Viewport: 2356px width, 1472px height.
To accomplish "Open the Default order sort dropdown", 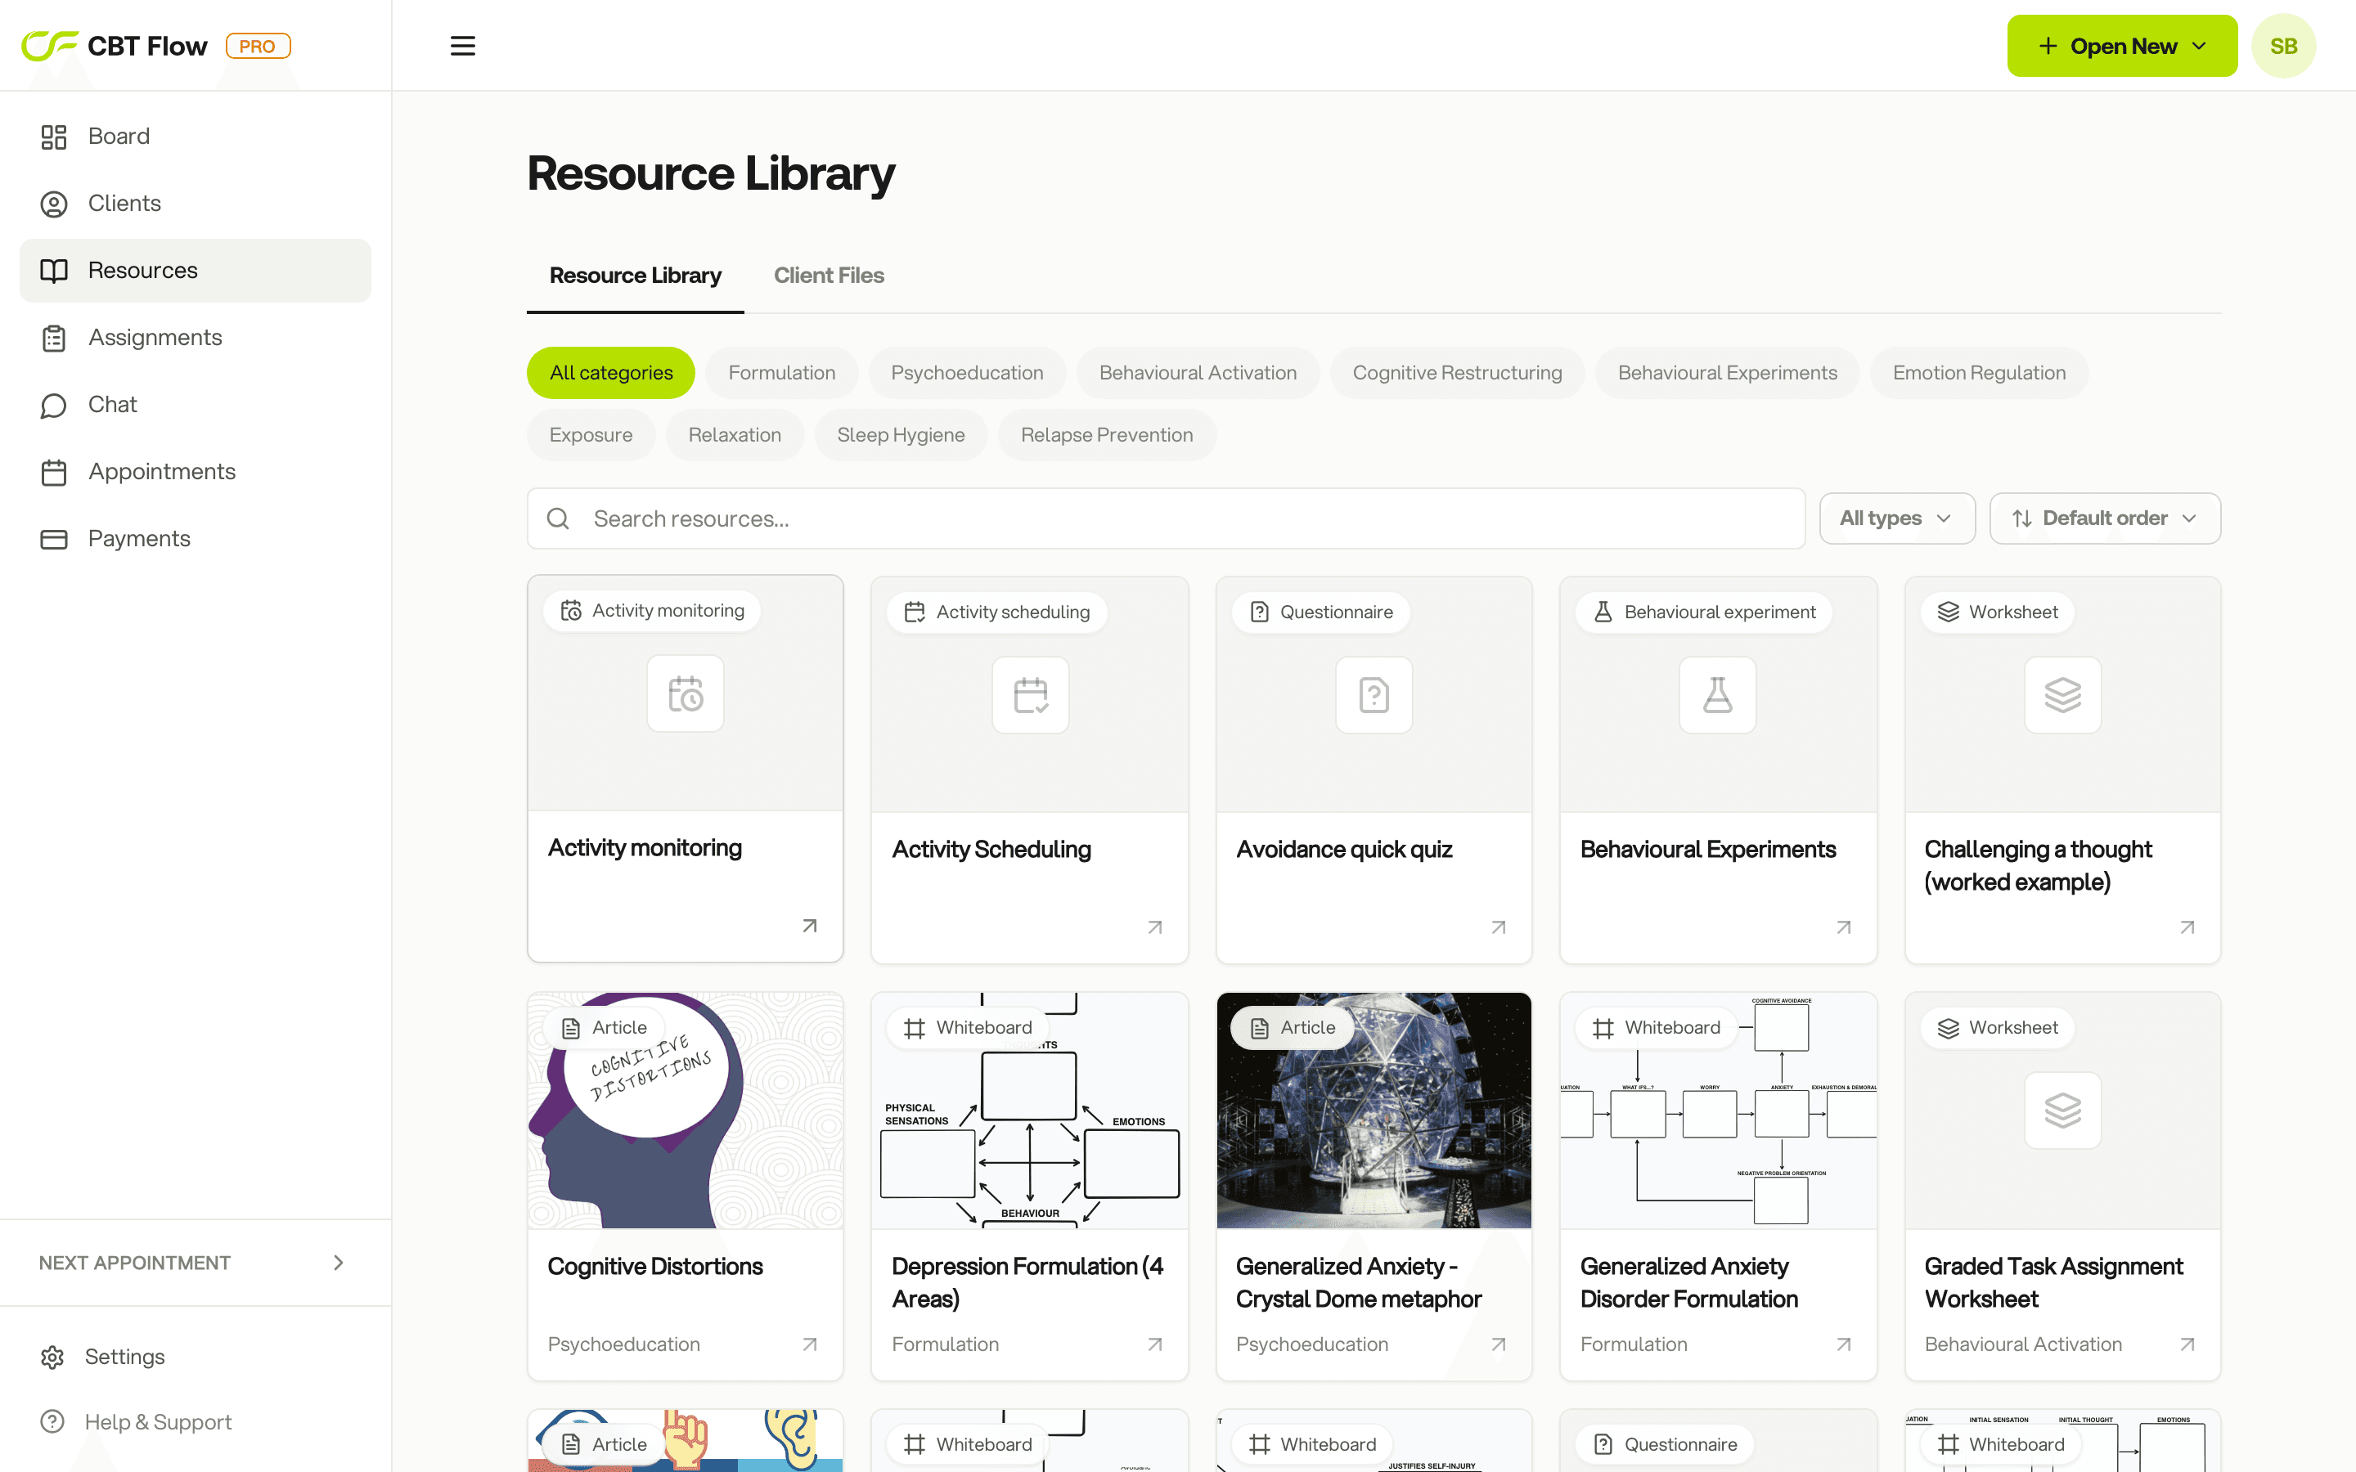I will click(x=2105, y=519).
